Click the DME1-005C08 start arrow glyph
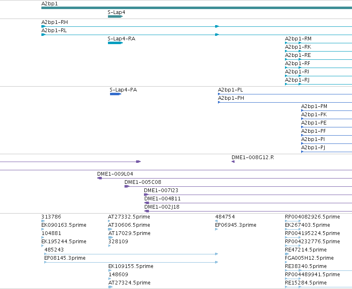This screenshot has height=289, width=352. (127, 186)
